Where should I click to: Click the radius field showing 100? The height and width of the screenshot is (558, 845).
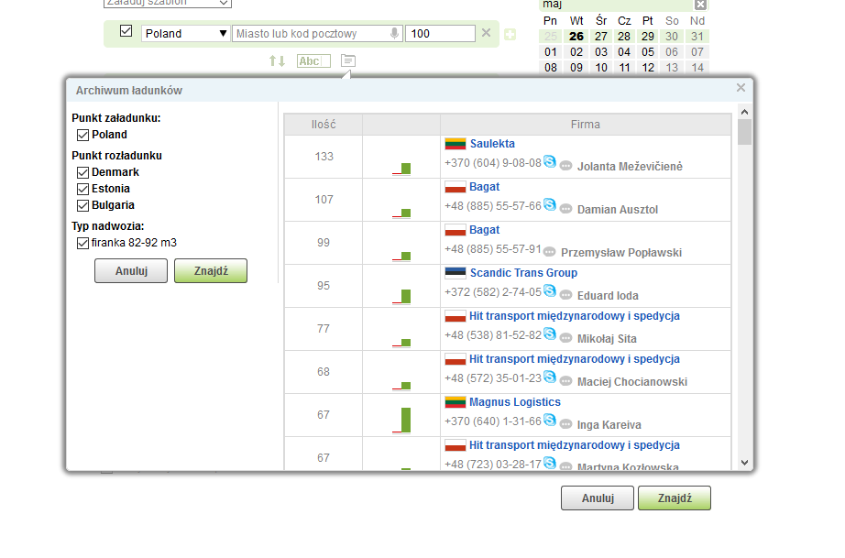(x=440, y=33)
